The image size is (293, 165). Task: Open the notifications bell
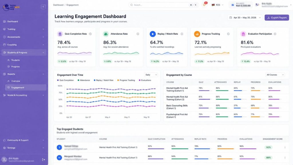coord(204,5)
